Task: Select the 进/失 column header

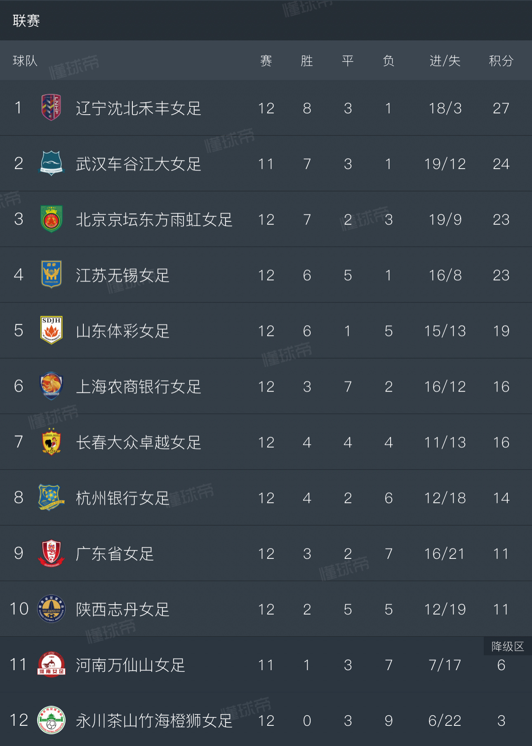Action: point(445,61)
